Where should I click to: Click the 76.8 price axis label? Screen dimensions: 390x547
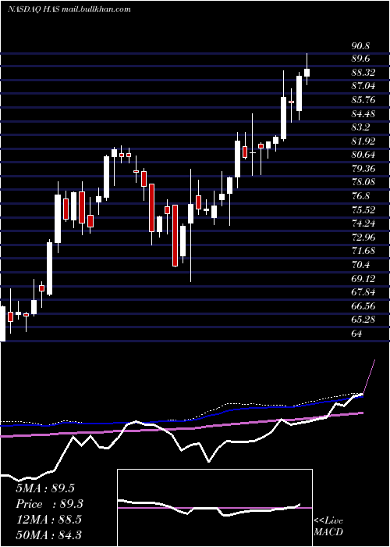(x=360, y=196)
